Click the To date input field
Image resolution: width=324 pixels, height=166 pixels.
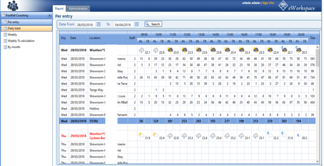pyautogui.click(x=123, y=25)
